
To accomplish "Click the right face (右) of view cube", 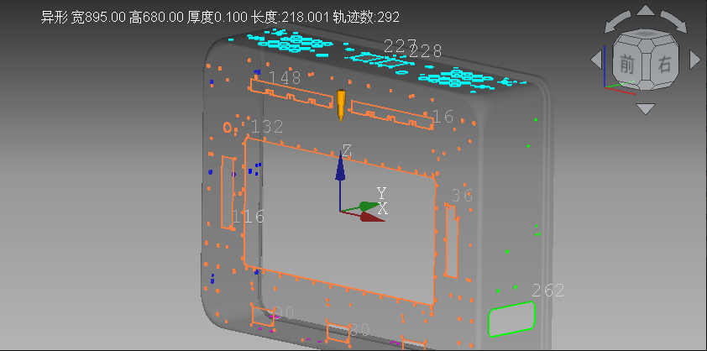I will [x=663, y=64].
